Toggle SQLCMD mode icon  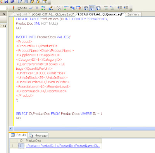[x=78, y=8]
